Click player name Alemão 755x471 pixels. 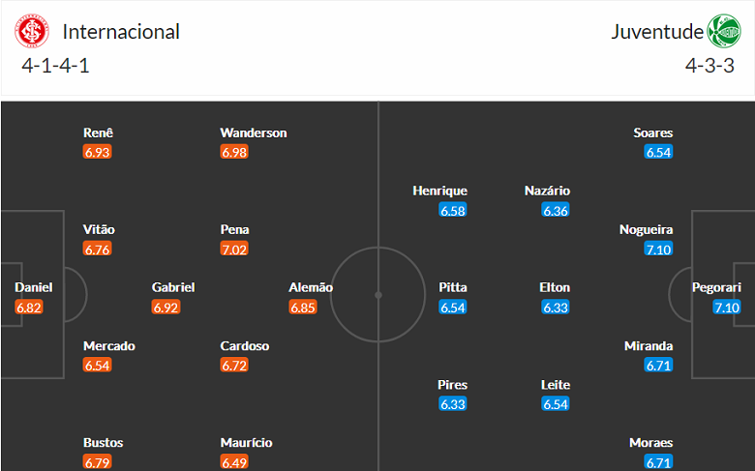[x=311, y=287]
